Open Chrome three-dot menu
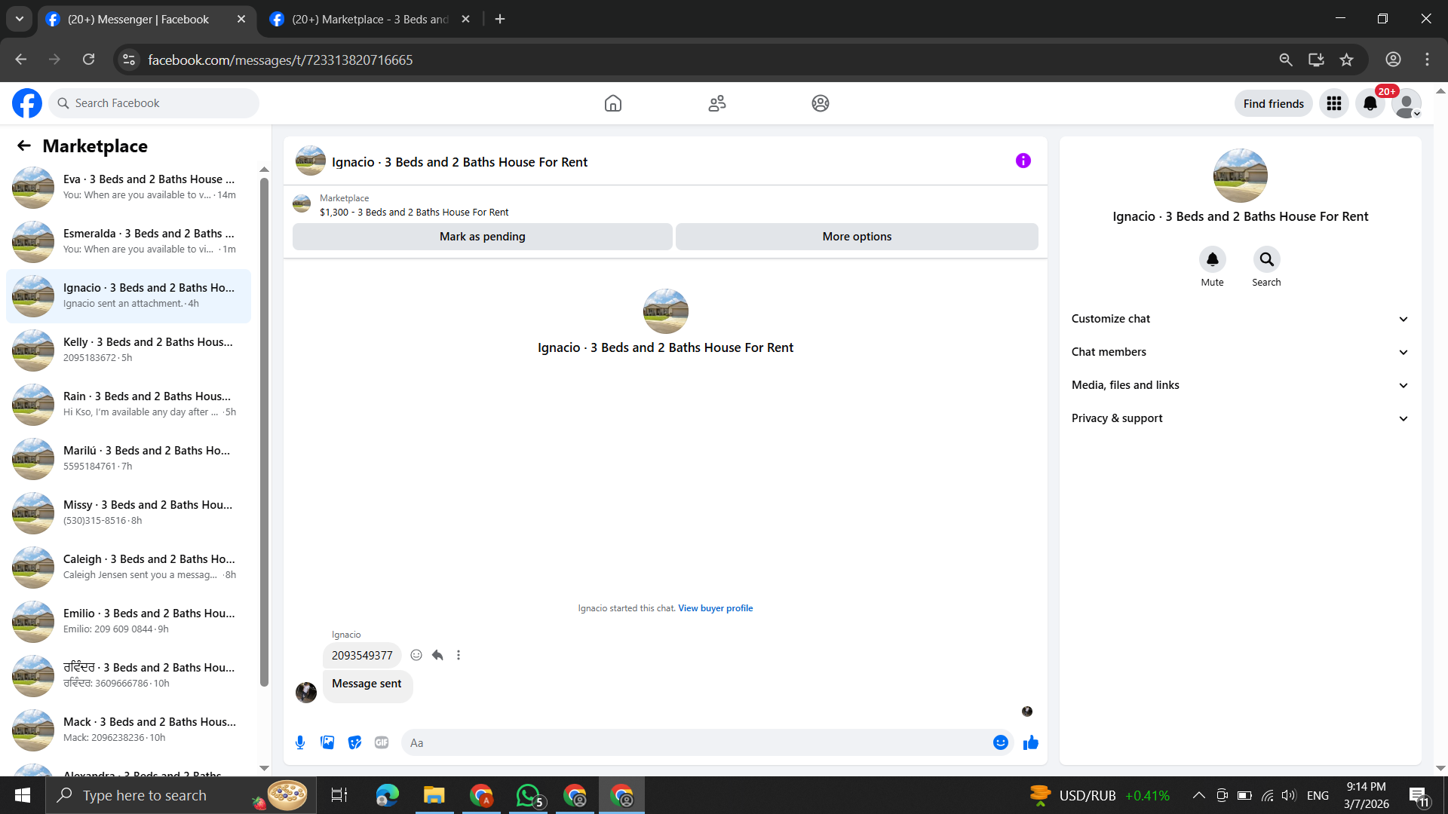This screenshot has height=814, width=1448. click(x=1427, y=60)
